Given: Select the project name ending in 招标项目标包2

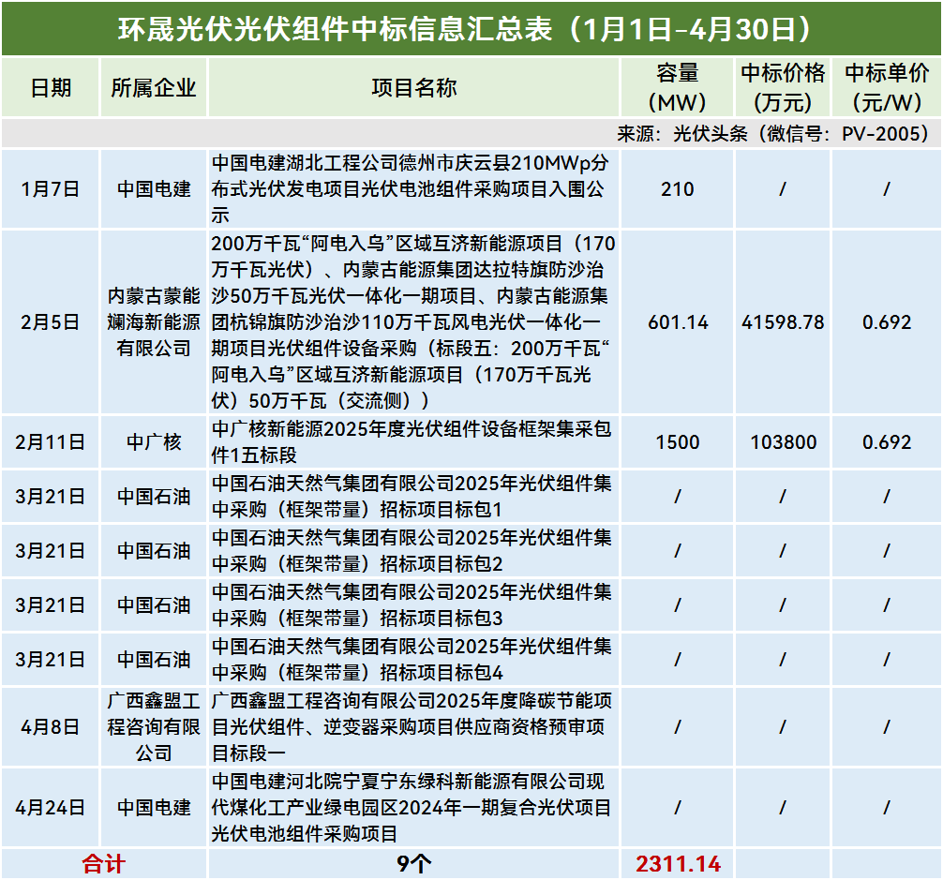Looking at the screenshot, I should [412, 551].
